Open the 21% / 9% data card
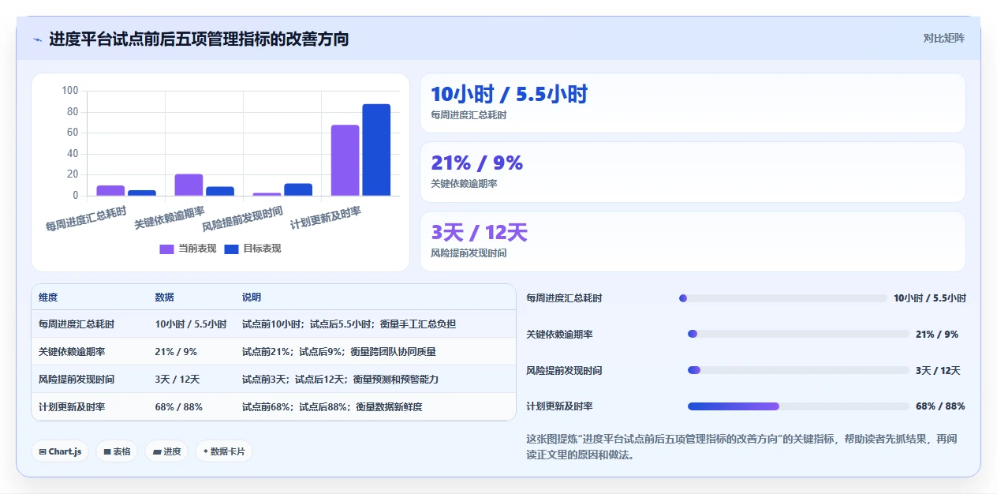This screenshot has height=494, width=997. click(x=693, y=172)
